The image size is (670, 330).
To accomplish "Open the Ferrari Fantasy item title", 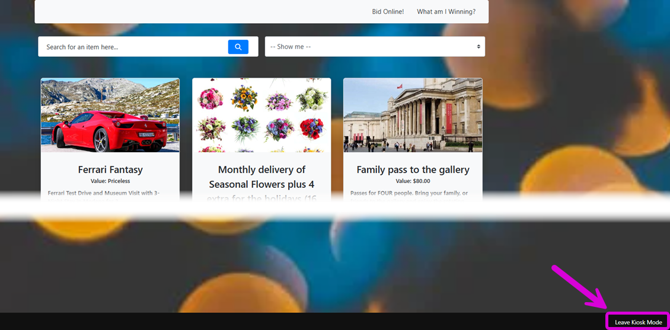I will pyautogui.click(x=110, y=169).
